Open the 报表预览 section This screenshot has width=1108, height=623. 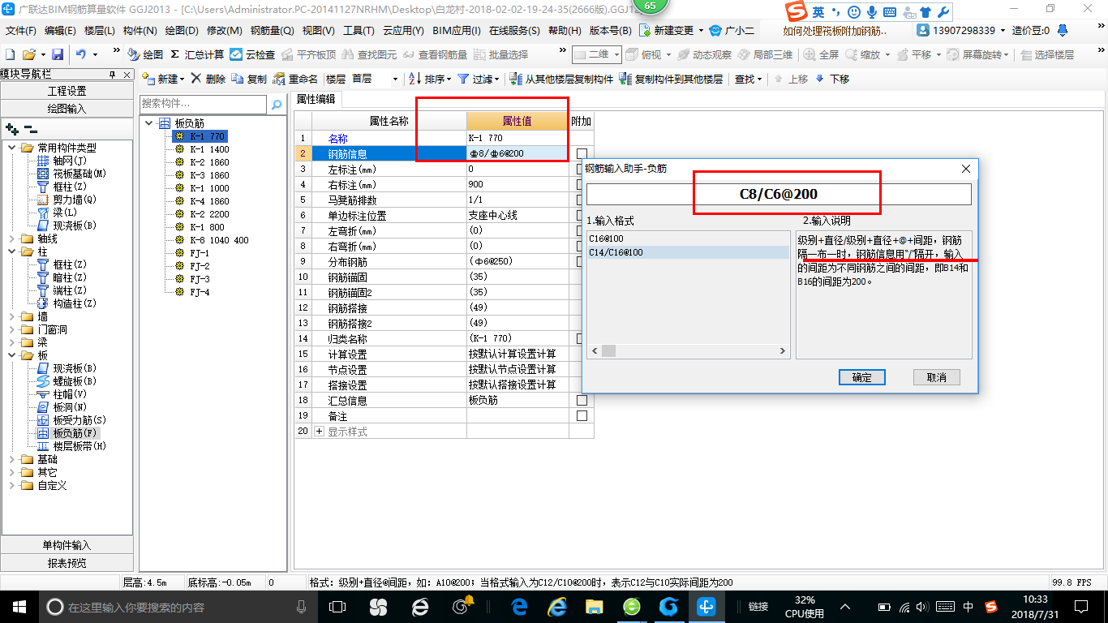point(67,563)
